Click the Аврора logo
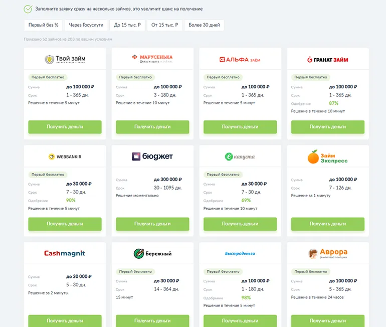This screenshot has height=327, width=386. pyautogui.click(x=327, y=253)
